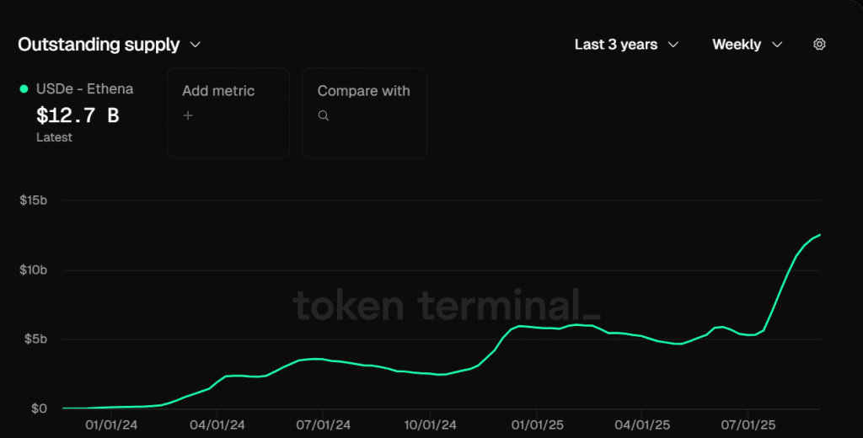Screen dimensions: 863x438
Task: Click the plus icon under Add metric
Action: 188,115
